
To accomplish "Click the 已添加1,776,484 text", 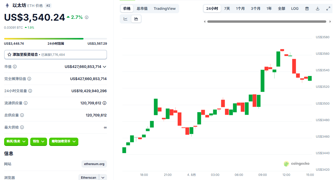I will click(53, 55).
